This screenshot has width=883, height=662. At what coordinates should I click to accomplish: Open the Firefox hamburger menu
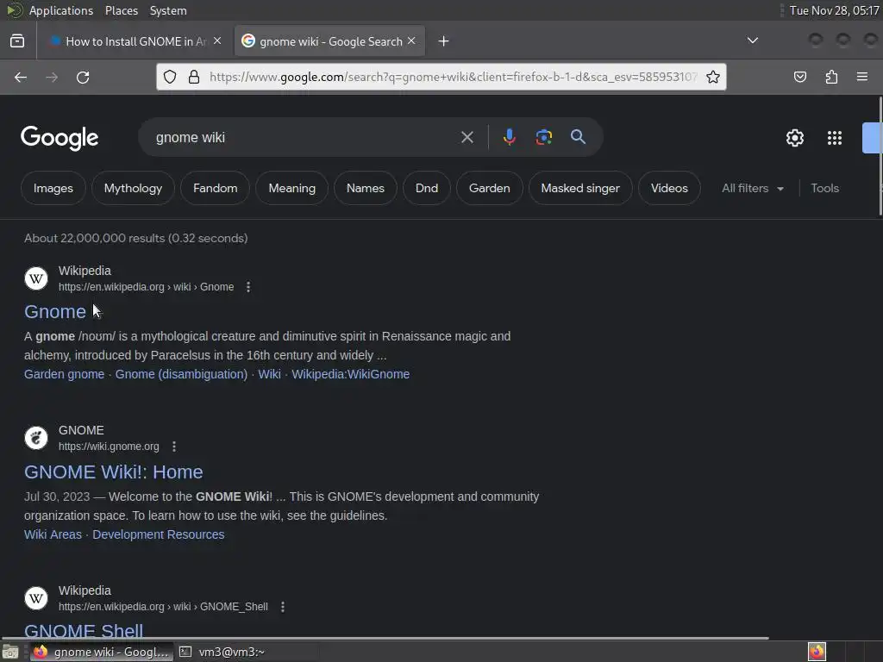pyautogui.click(x=862, y=77)
